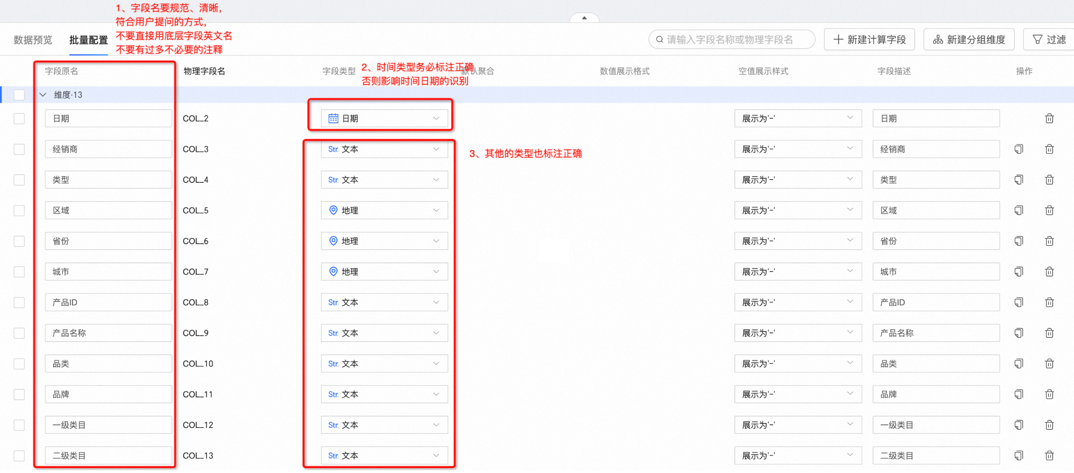Check the 二级类目 row checkbox
The image size is (1074, 473).
coord(19,455)
